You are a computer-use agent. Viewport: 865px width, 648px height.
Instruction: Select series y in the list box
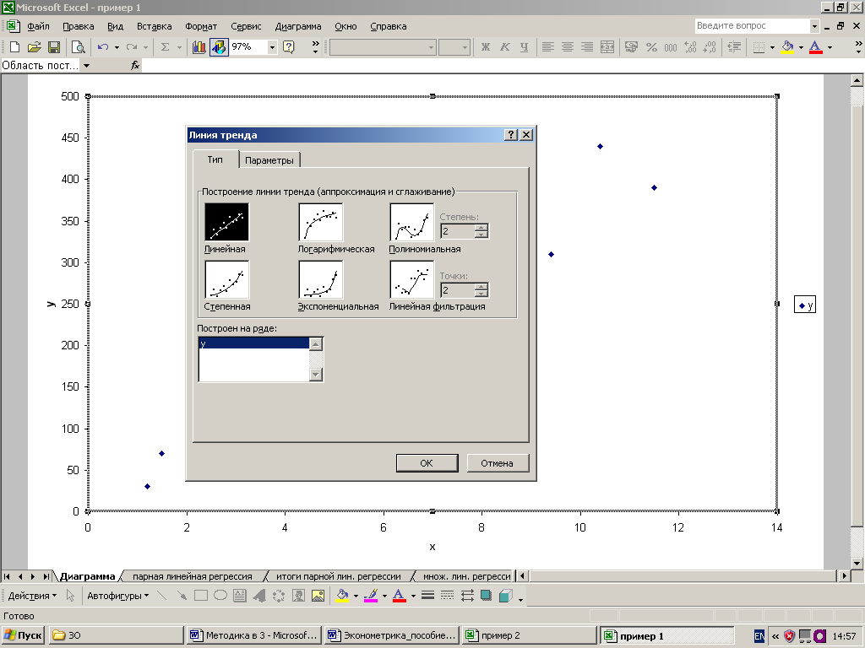pos(253,343)
